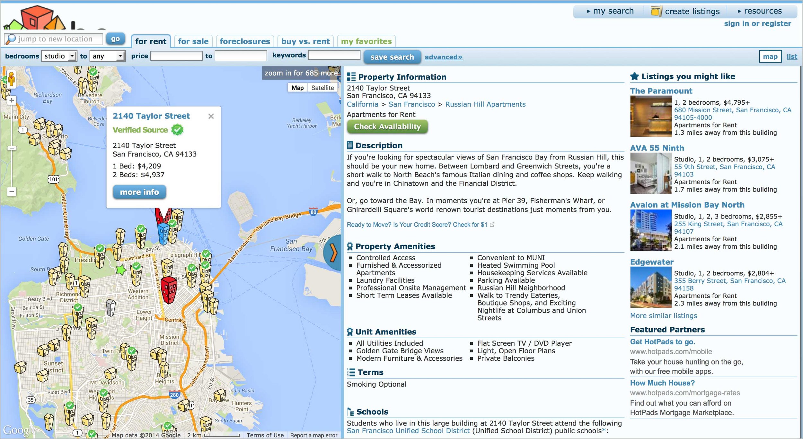Viewport: 803px width, 439px height.
Task: Open the minimum bedrooms studio dropdown
Action: 59,56
